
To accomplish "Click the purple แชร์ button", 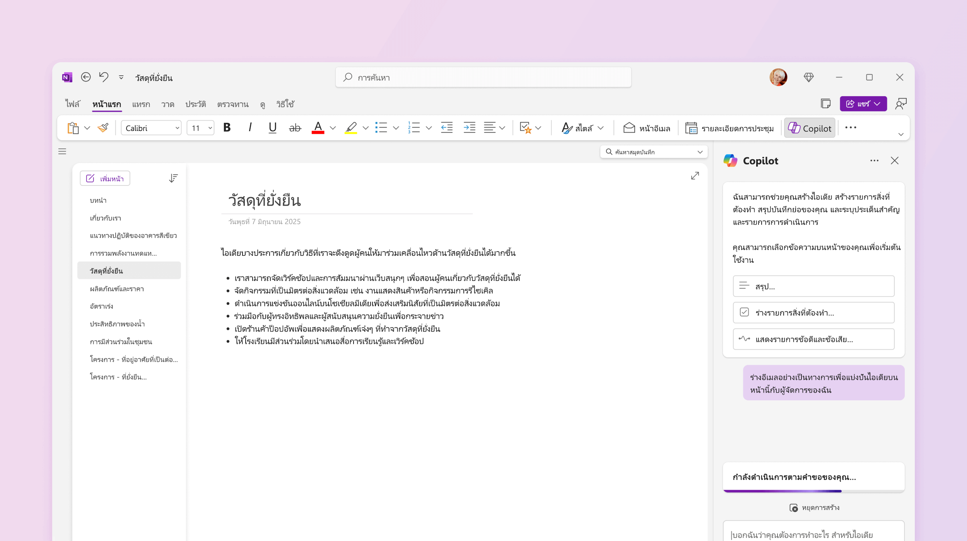I will pos(863,104).
